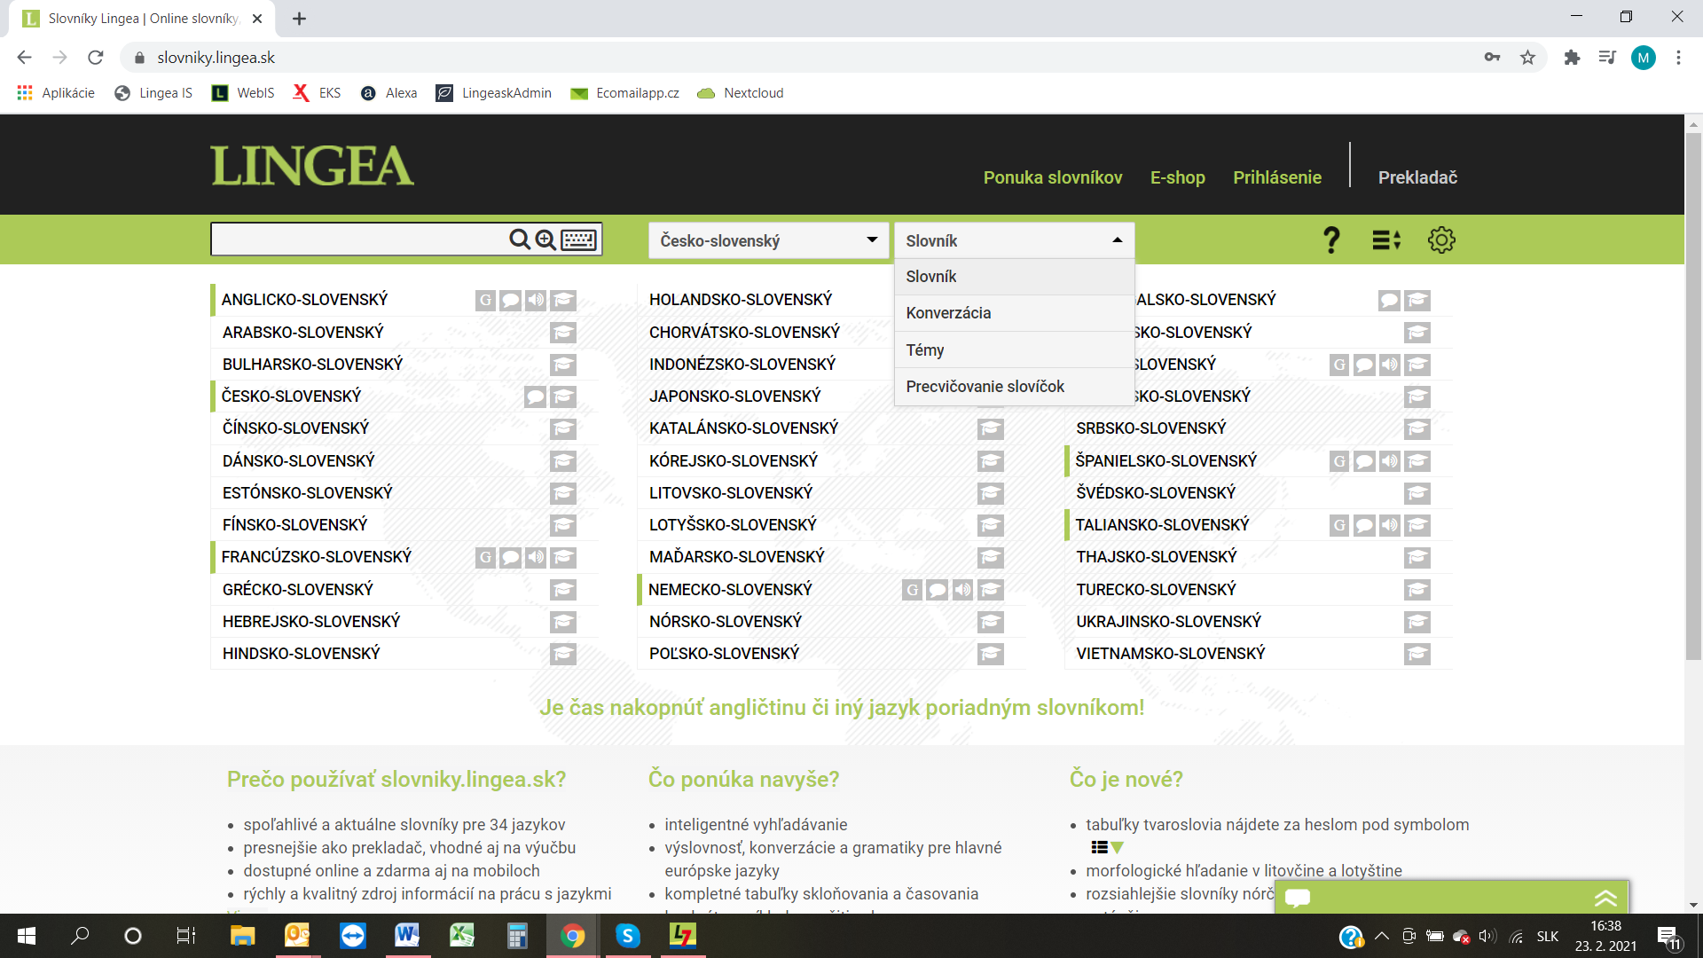1703x958 pixels.
Task: Click the LINGEA logo
Action: click(x=312, y=166)
